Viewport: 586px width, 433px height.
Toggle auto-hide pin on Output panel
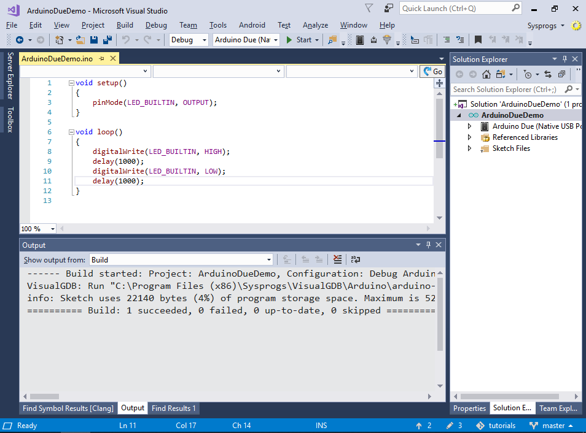tap(428, 245)
